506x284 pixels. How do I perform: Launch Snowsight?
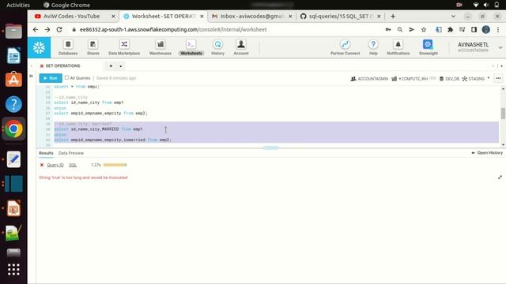click(429, 47)
